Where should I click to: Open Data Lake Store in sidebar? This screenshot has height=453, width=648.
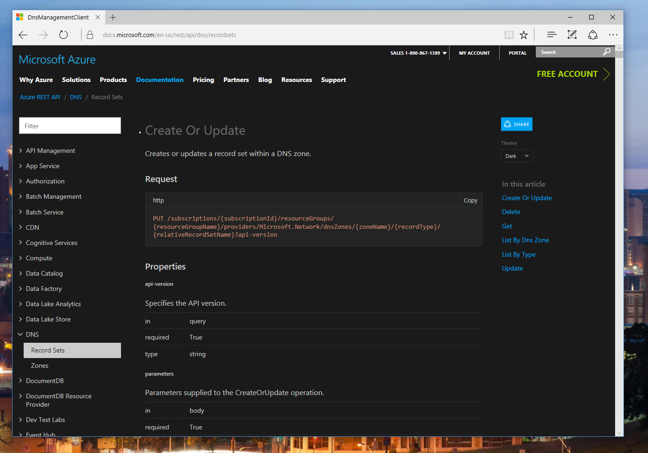[48, 319]
